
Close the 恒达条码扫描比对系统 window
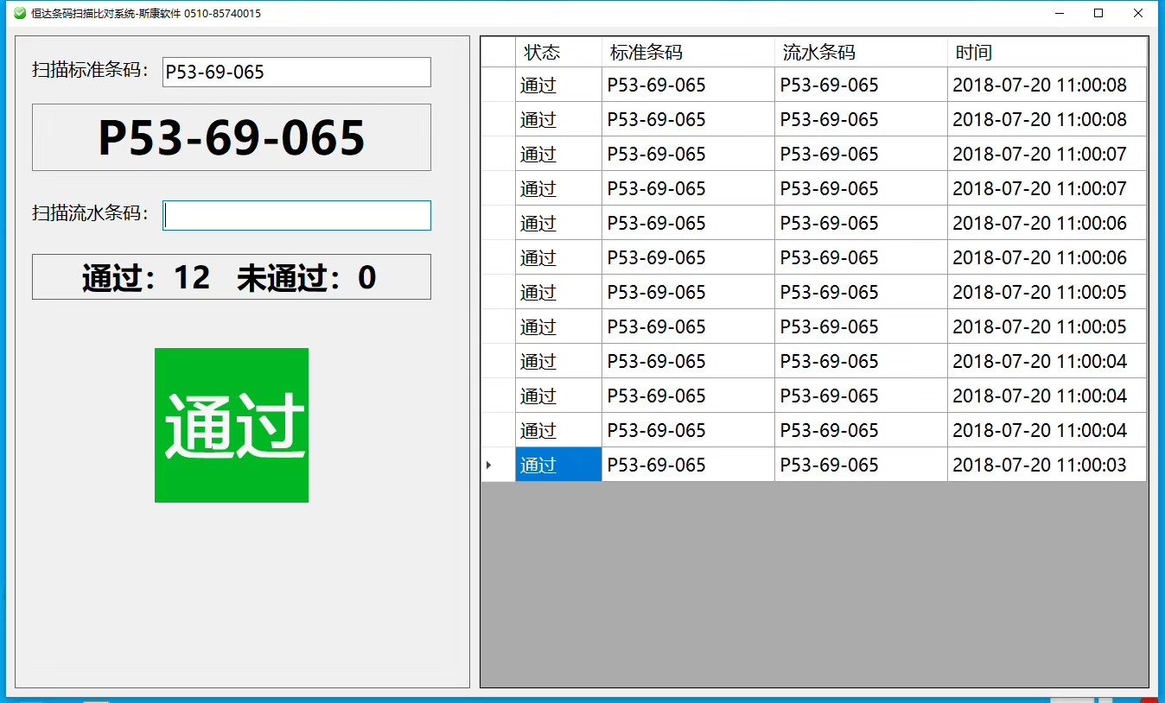[1139, 13]
